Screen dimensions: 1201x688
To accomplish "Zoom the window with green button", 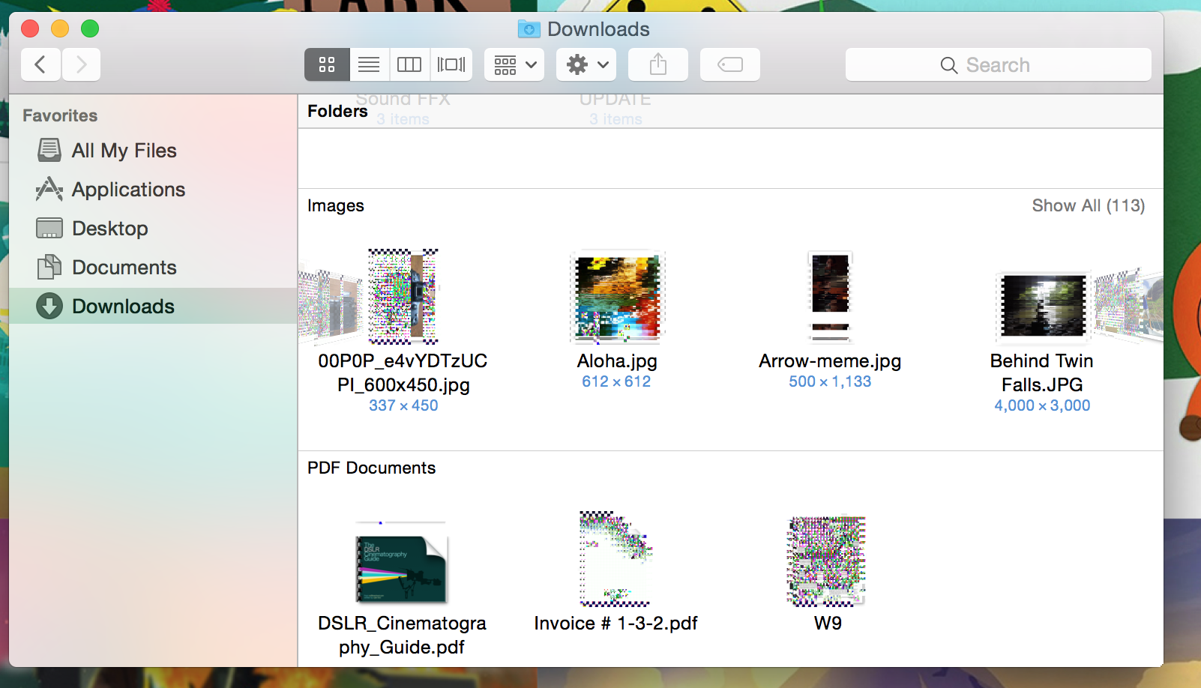I will click(x=90, y=28).
